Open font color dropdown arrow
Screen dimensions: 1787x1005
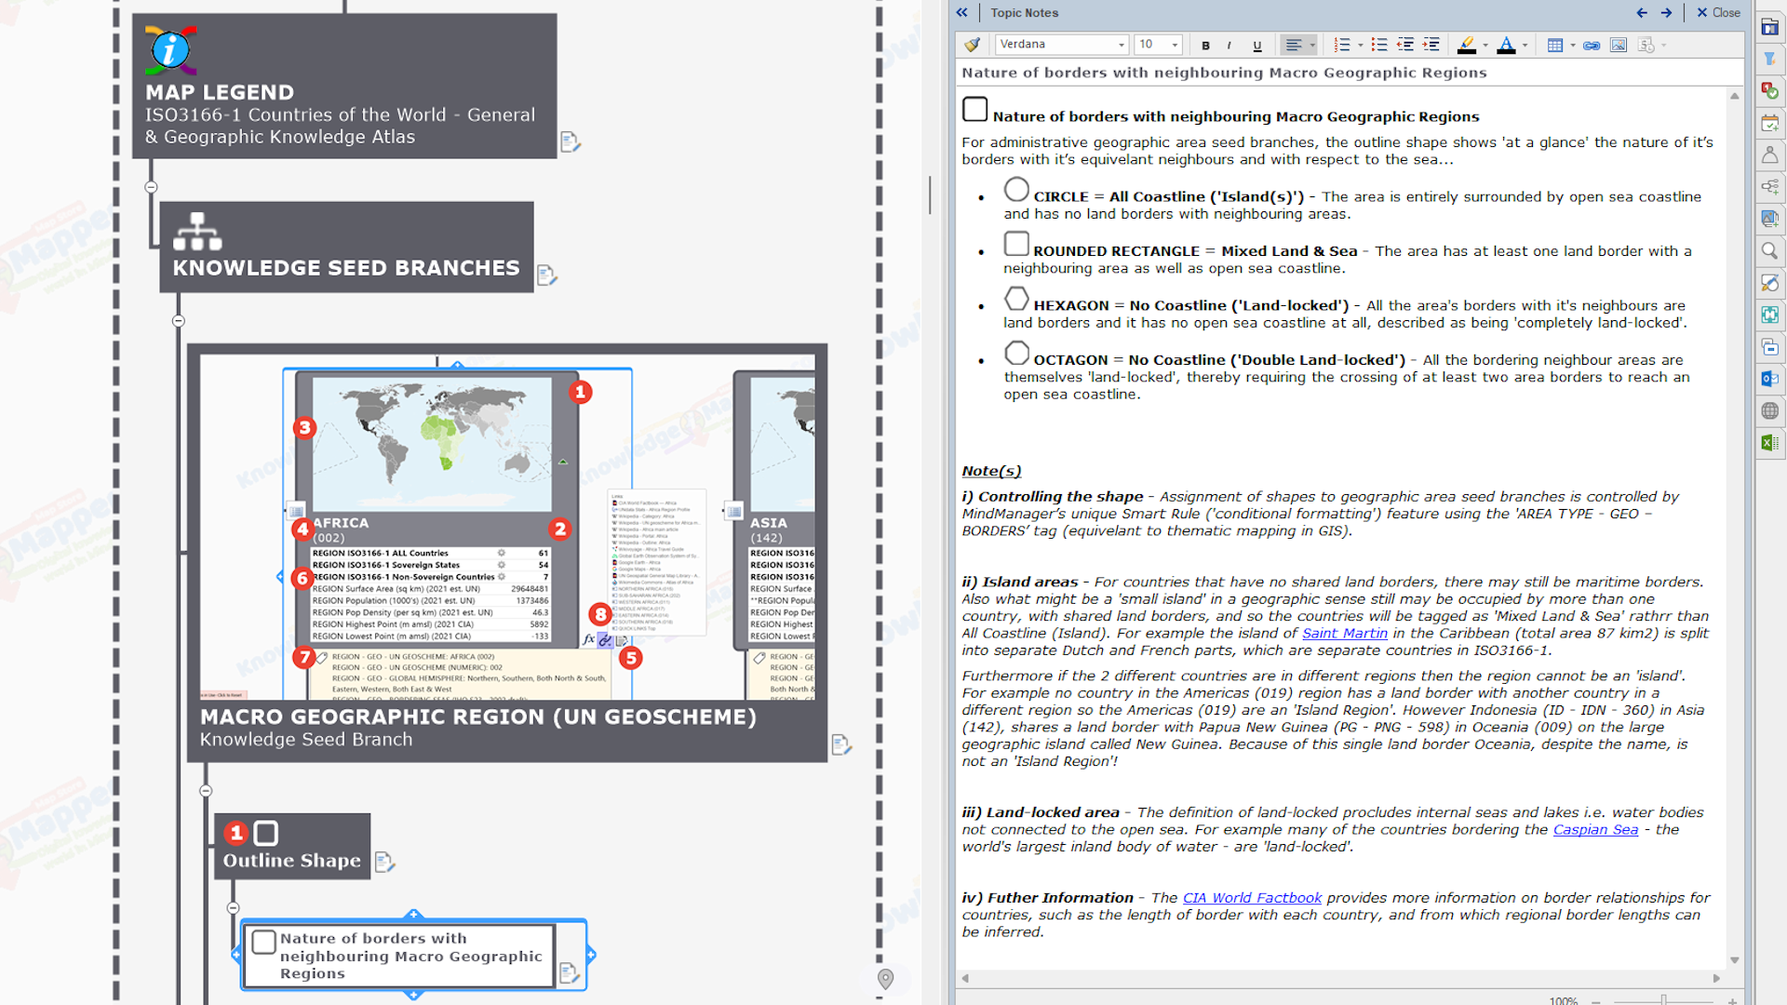(x=1525, y=45)
